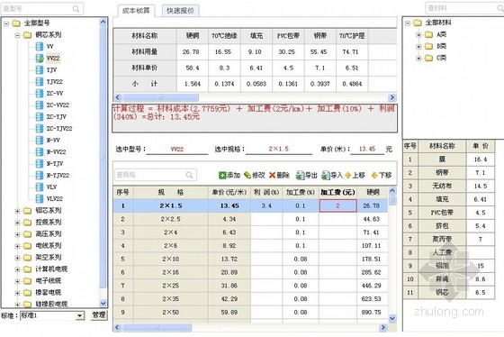Select the ZC-YJV model icon
This screenshot has height=337, width=504.
click(40, 117)
